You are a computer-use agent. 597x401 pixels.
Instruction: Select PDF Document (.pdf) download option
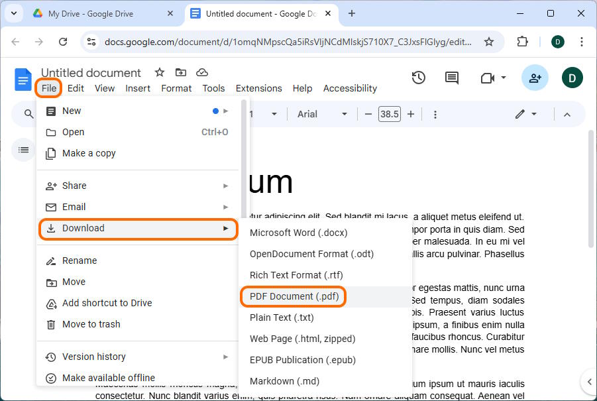pyautogui.click(x=294, y=296)
